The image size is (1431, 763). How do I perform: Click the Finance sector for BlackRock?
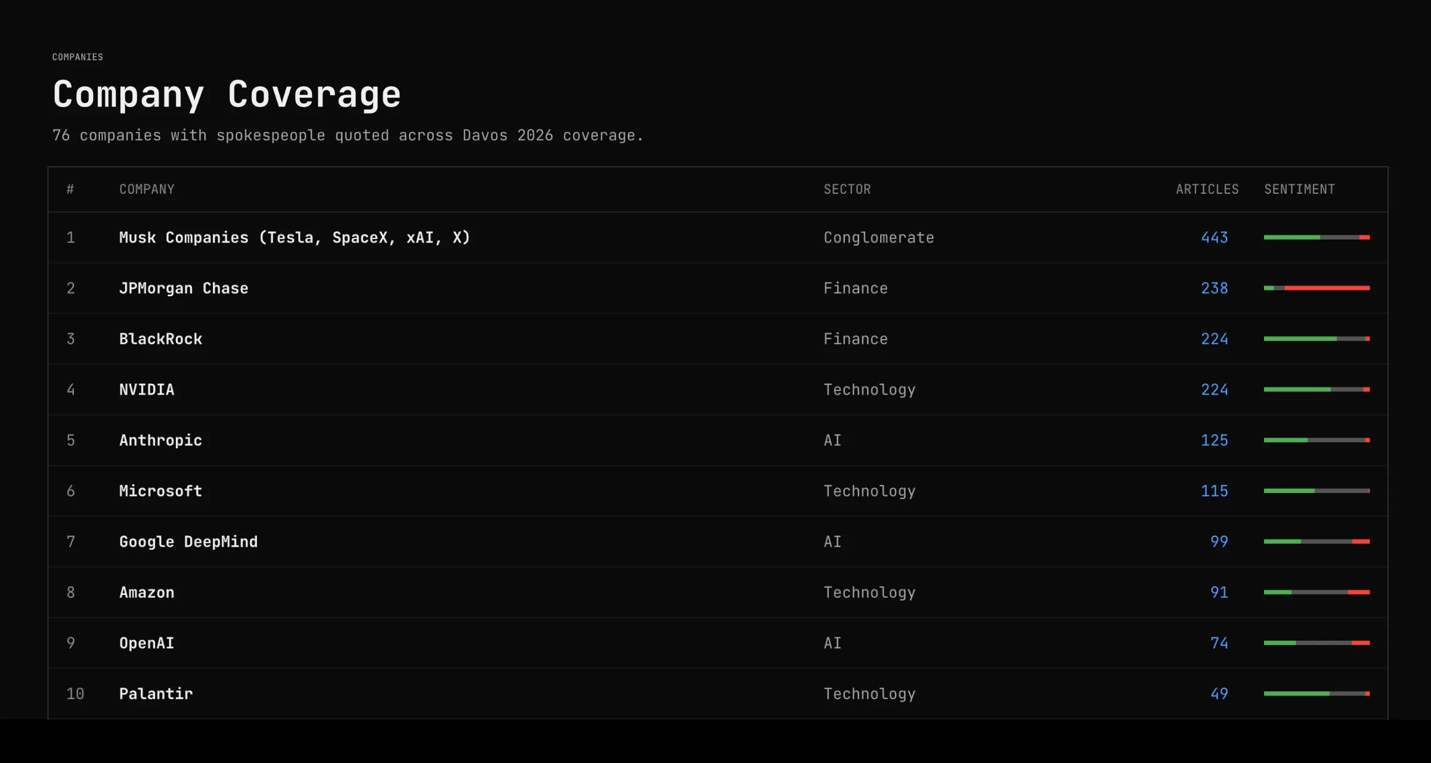[x=856, y=339]
